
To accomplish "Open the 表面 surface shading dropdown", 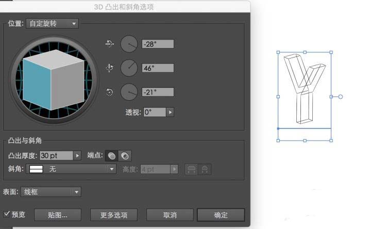I will (51, 192).
